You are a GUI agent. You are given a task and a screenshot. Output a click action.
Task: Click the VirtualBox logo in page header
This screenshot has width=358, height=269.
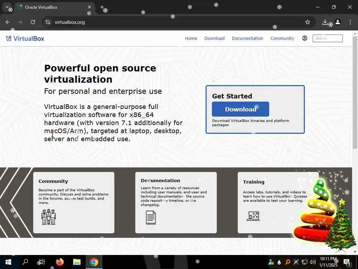pos(25,39)
